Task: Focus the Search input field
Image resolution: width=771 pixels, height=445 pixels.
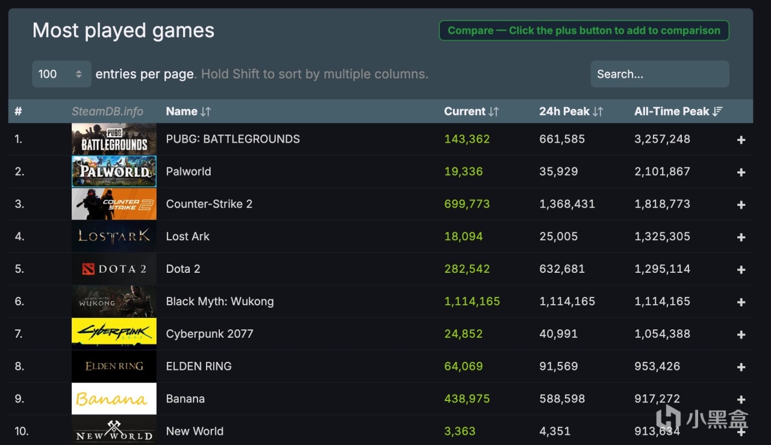Action: [x=660, y=74]
